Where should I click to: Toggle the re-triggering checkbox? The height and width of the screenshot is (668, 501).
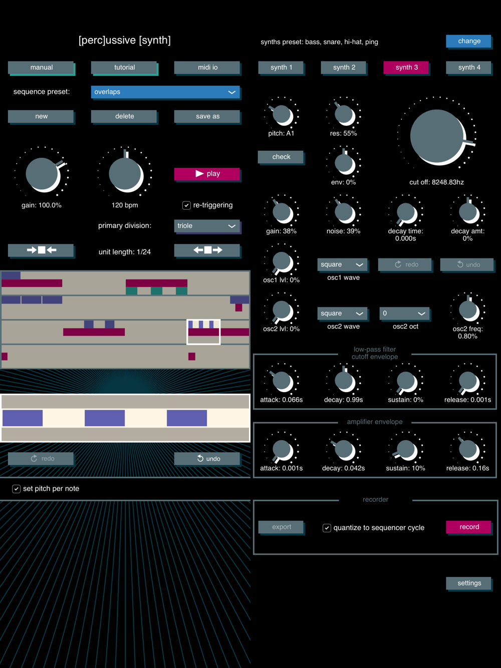tap(186, 205)
